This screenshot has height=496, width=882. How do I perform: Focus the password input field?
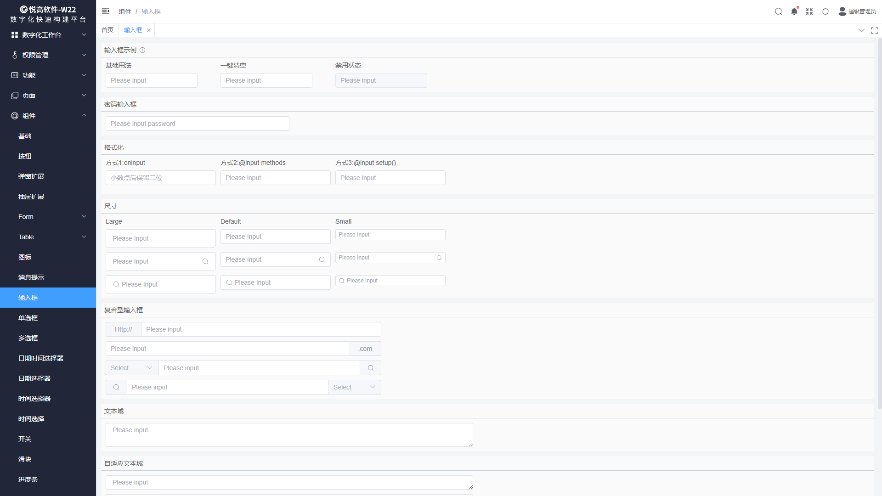pos(197,124)
